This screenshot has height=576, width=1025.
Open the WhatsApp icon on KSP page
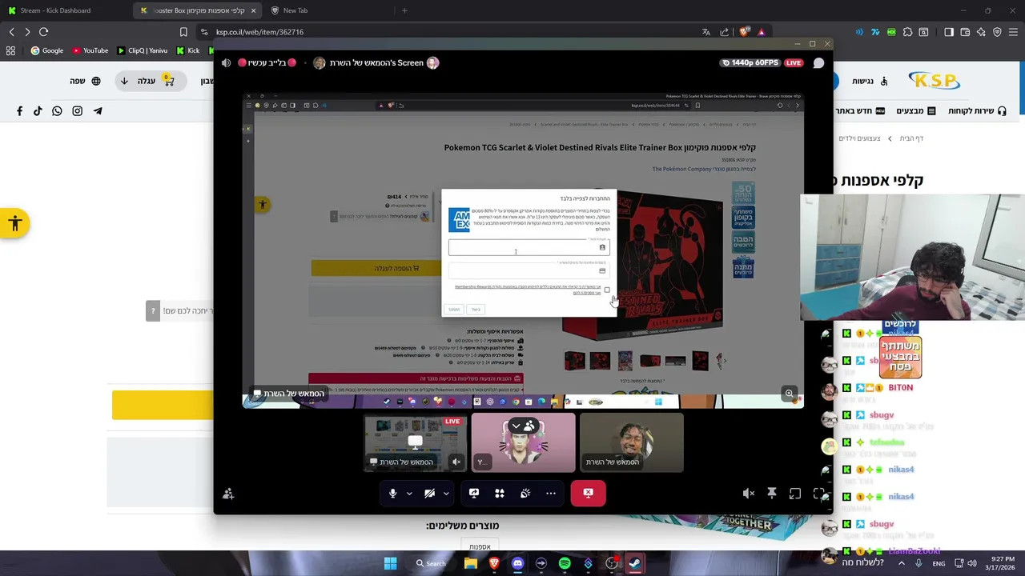tap(57, 111)
